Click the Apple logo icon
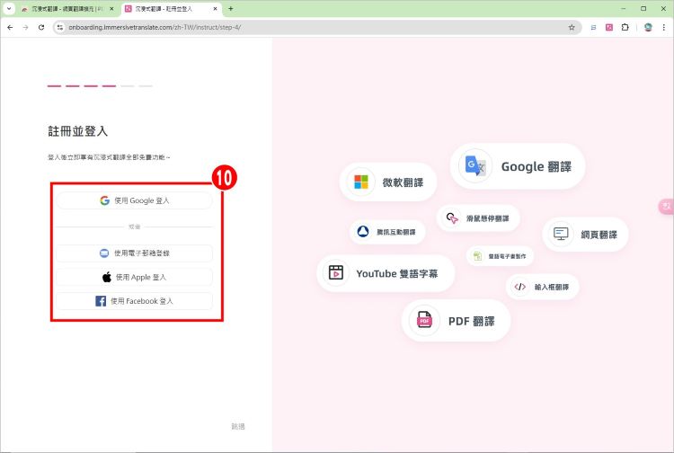The width and height of the screenshot is (674, 453). (x=107, y=277)
